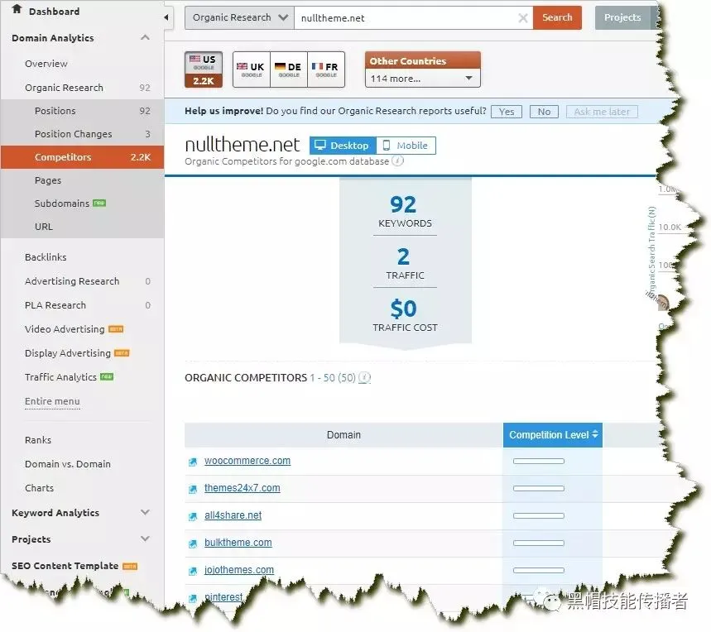
Task: Click the Entire menu link
Action: click(x=52, y=401)
